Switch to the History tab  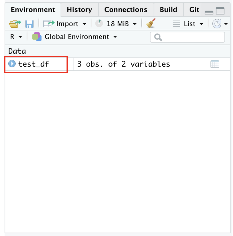pyautogui.click(x=79, y=10)
